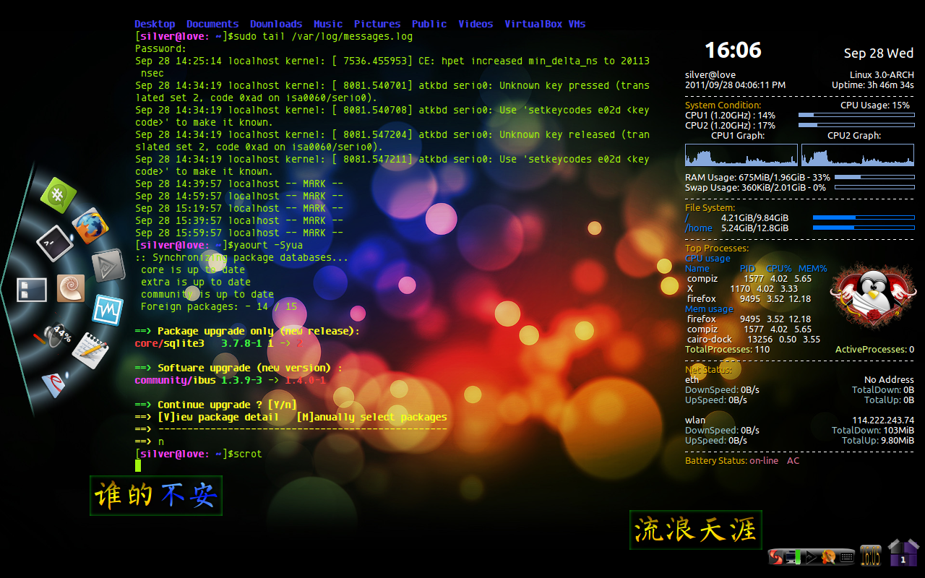Click 'TotalProcesses: 110' text

[x=727, y=349]
